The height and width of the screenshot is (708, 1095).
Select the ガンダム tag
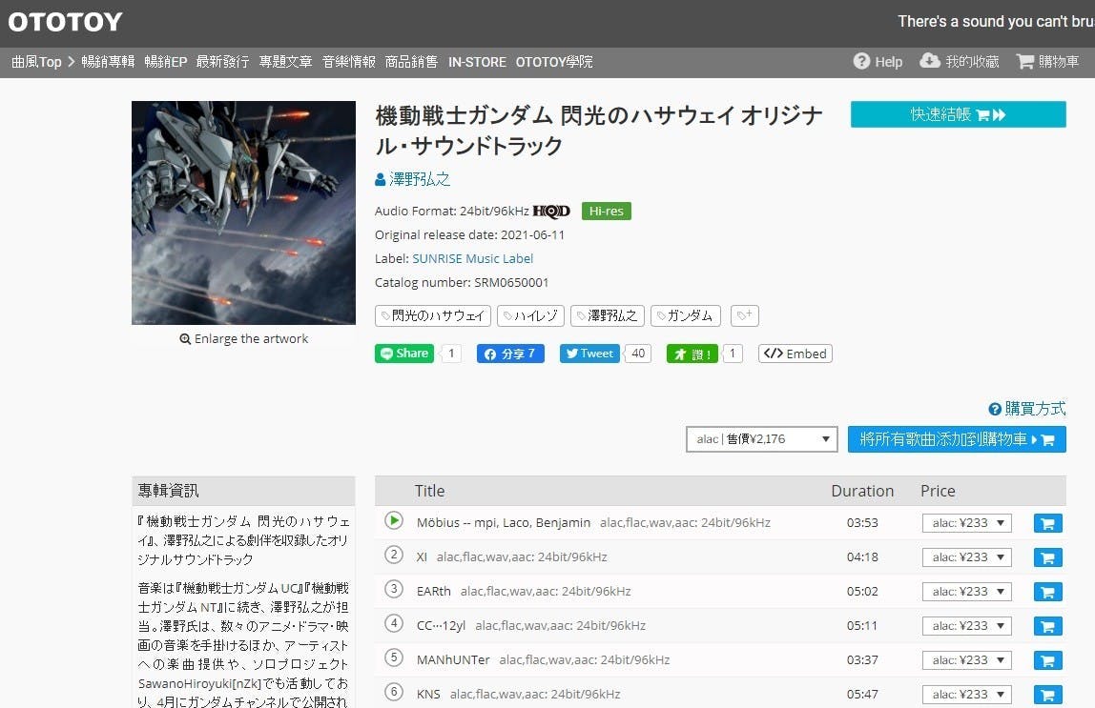685,316
